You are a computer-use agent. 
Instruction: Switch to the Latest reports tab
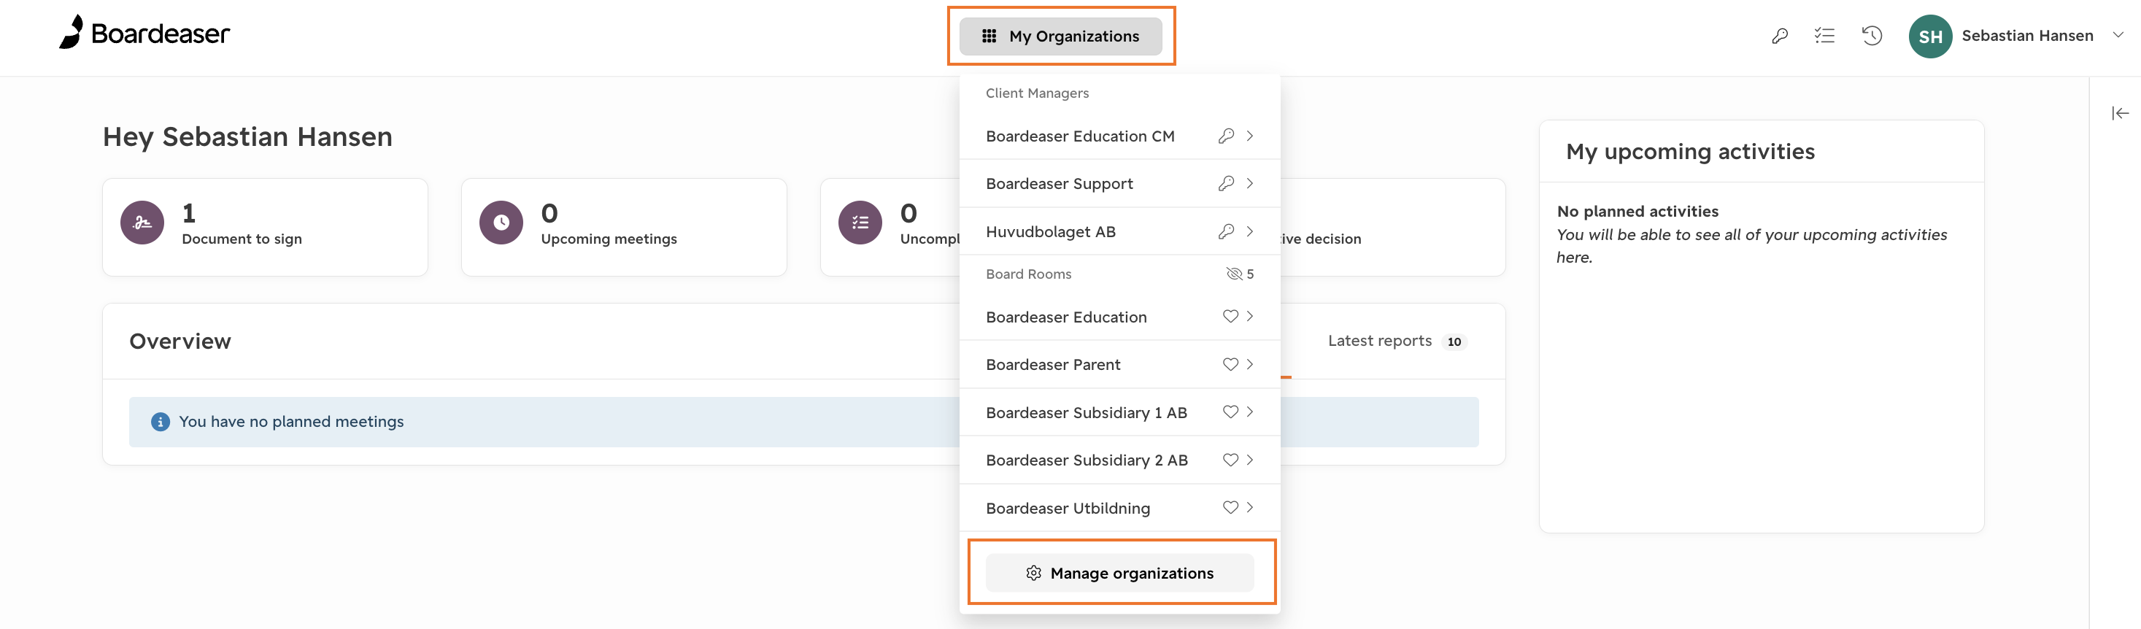click(x=1397, y=341)
